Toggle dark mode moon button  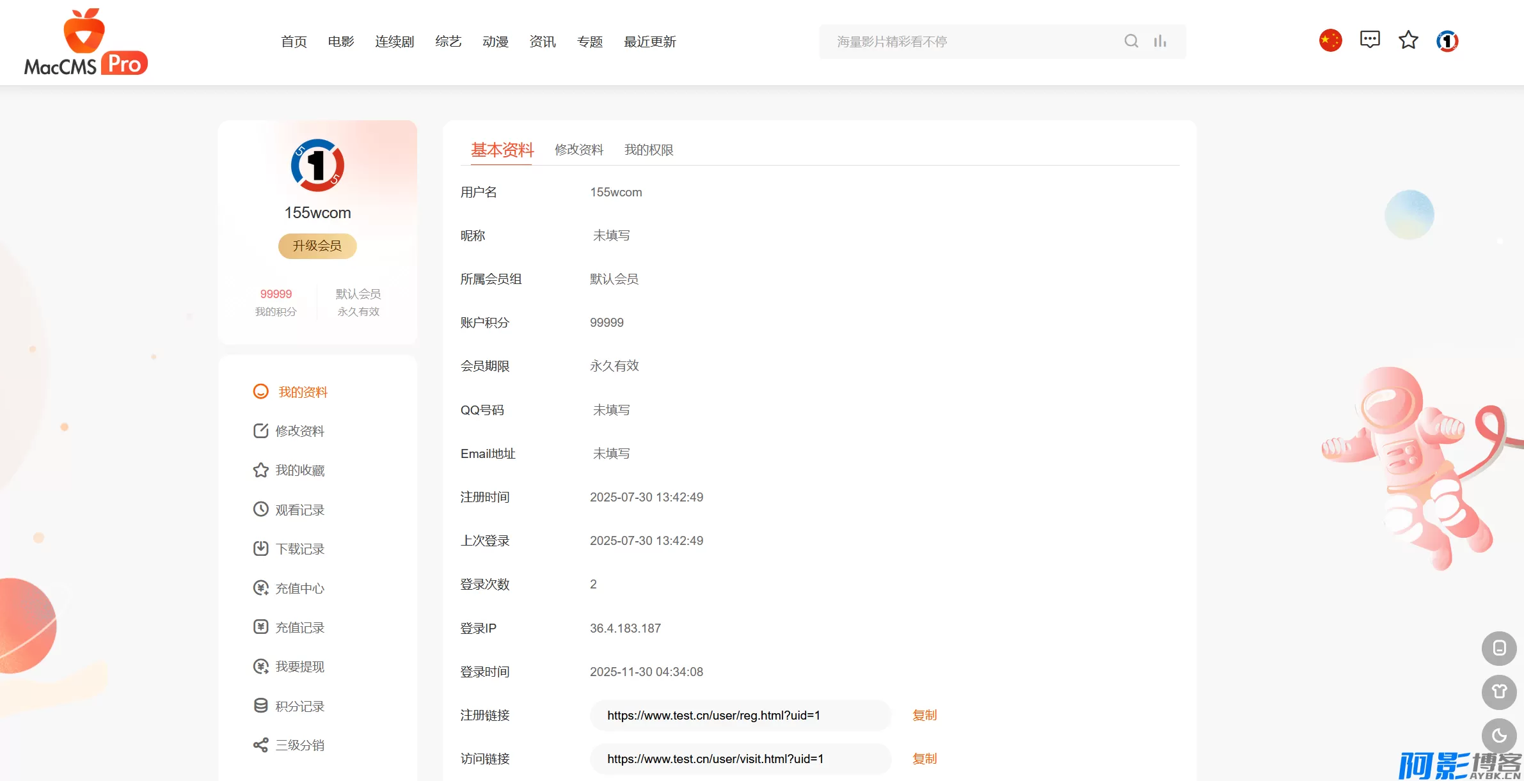(x=1499, y=736)
